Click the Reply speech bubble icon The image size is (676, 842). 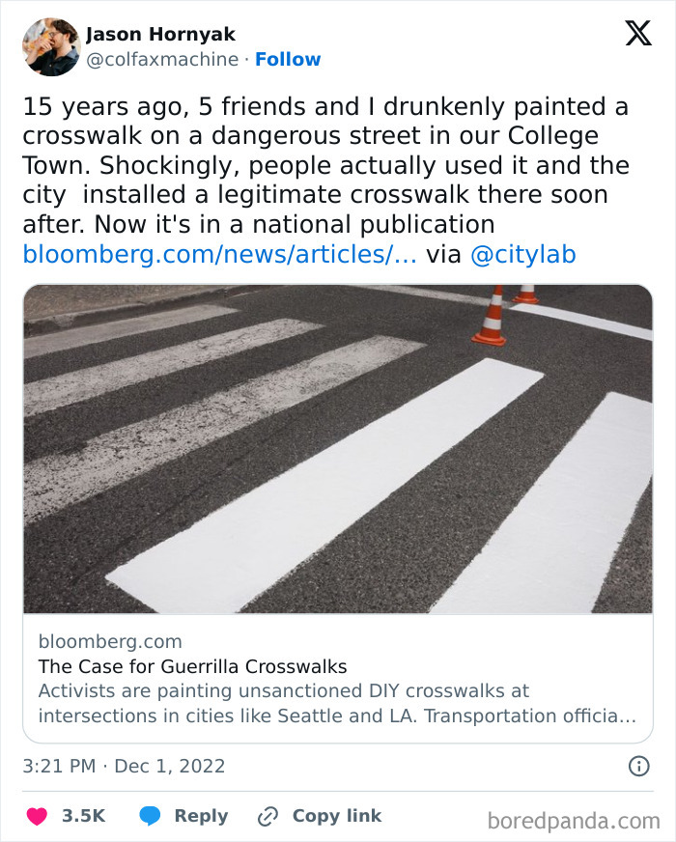tap(148, 815)
